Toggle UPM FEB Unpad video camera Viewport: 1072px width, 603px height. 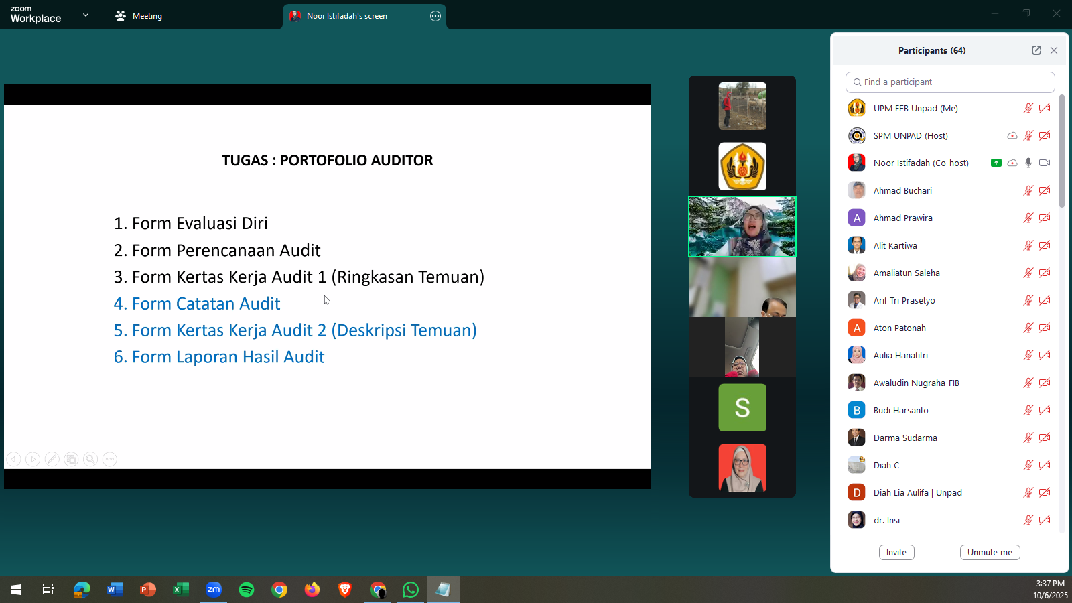click(1045, 108)
